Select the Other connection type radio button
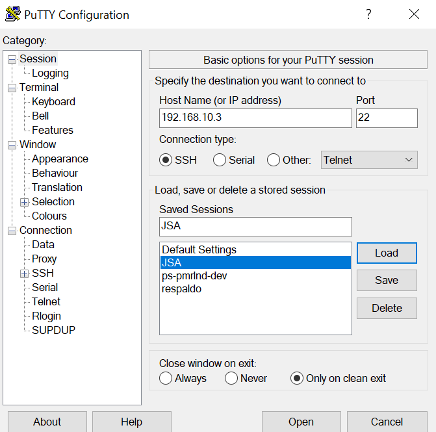This screenshot has width=436, height=432. click(274, 160)
